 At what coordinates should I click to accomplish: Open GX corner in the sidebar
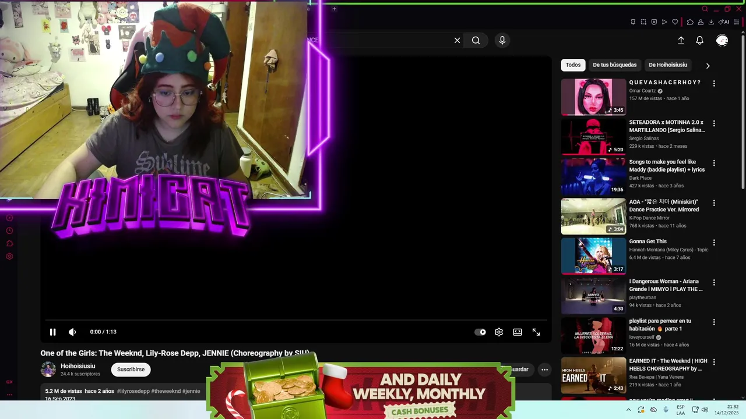coord(9,382)
